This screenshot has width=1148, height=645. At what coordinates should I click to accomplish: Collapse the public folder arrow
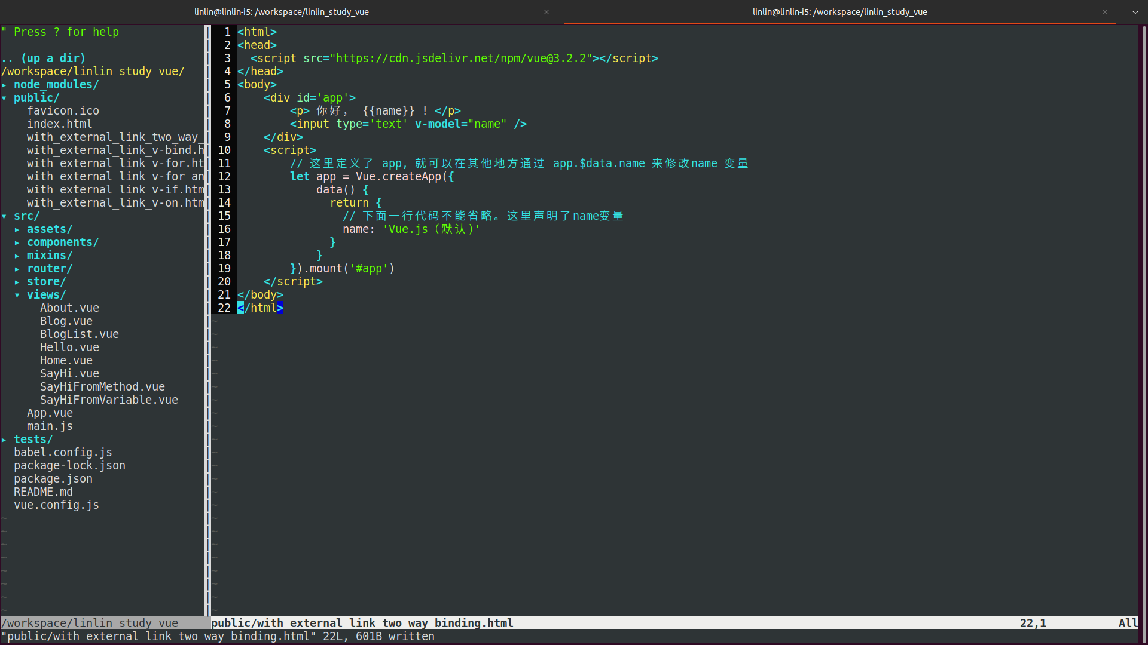pyautogui.click(x=4, y=98)
